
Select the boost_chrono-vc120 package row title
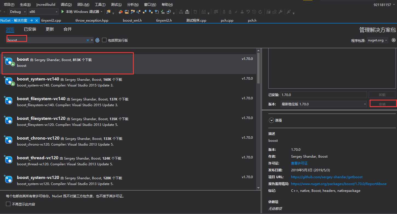tap(38, 138)
